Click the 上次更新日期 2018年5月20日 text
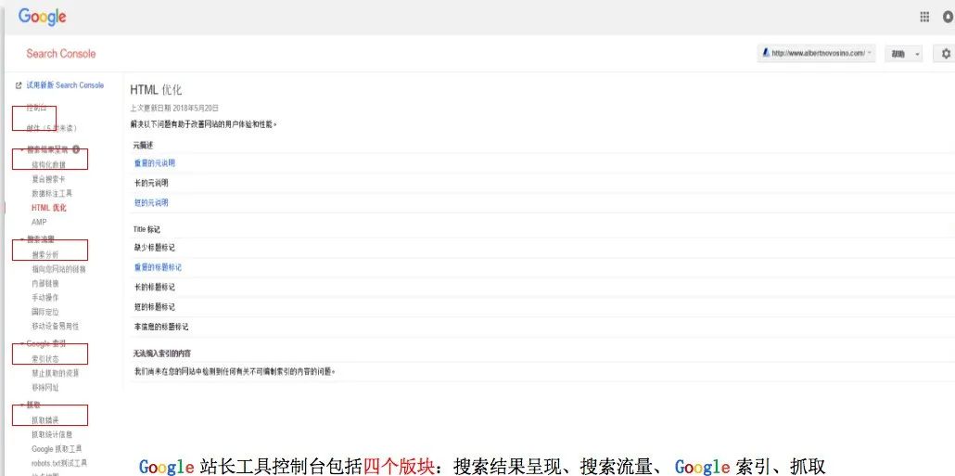Screen dimensions: 955x476 click(174, 108)
